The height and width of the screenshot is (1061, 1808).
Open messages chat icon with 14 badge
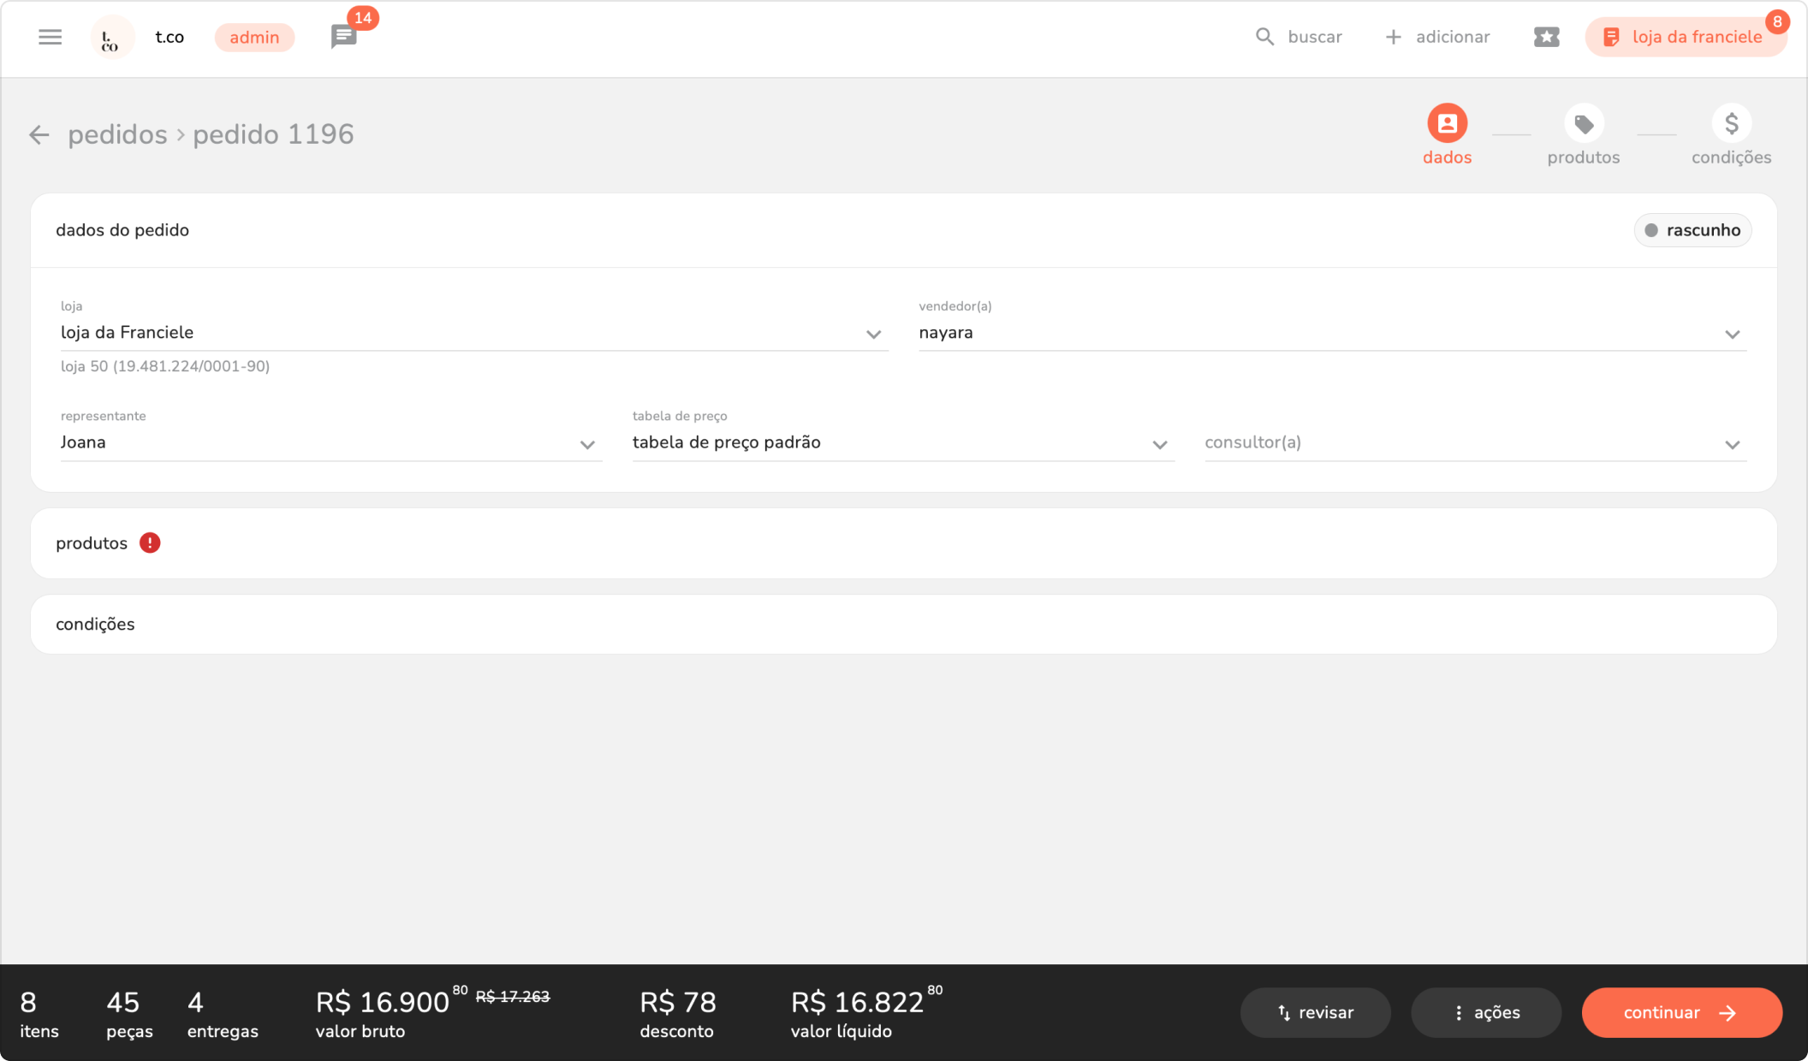343,37
